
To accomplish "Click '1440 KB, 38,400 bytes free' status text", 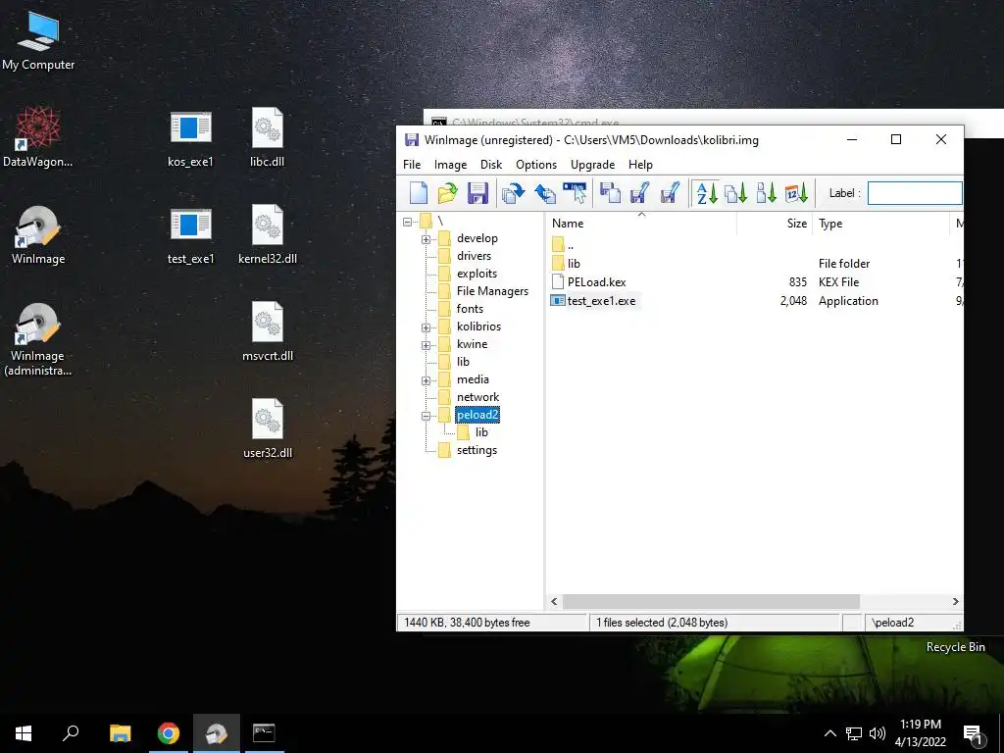I will pyautogui.click(x=467, y=623).
